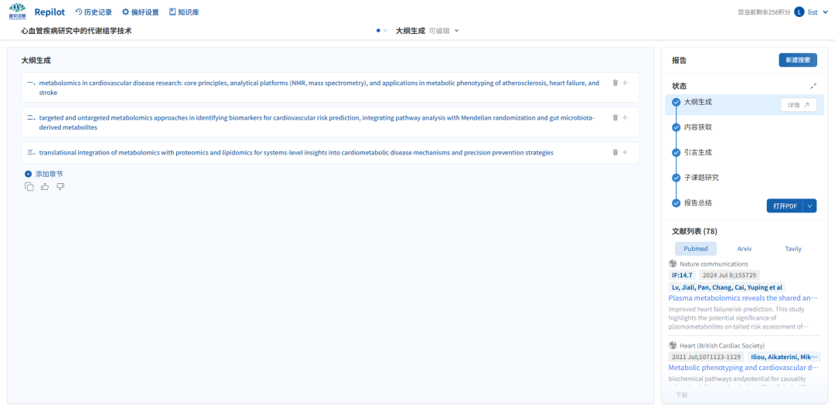Screen dimensions: 835x411
Task: Delete the third outline section
Action: 615,152
